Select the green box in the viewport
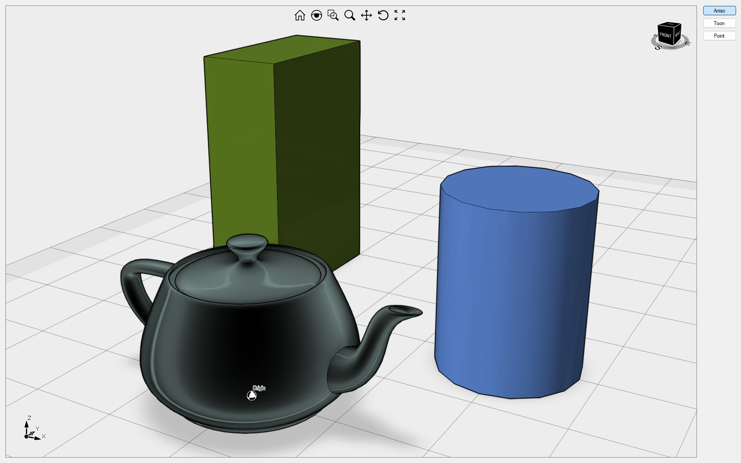This screenshot has width=741, height=463. [x=278, y=148]
